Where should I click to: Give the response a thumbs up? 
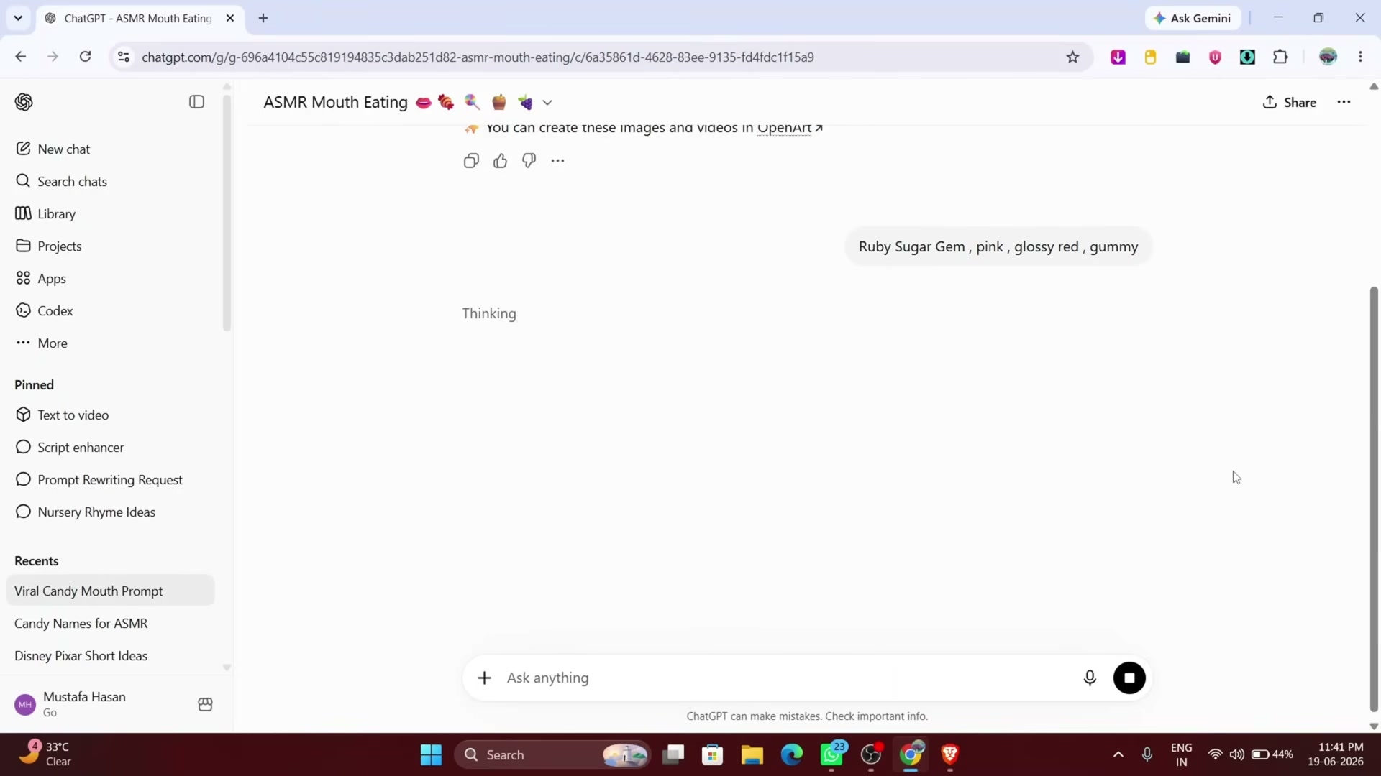click(x=501, y=161)
